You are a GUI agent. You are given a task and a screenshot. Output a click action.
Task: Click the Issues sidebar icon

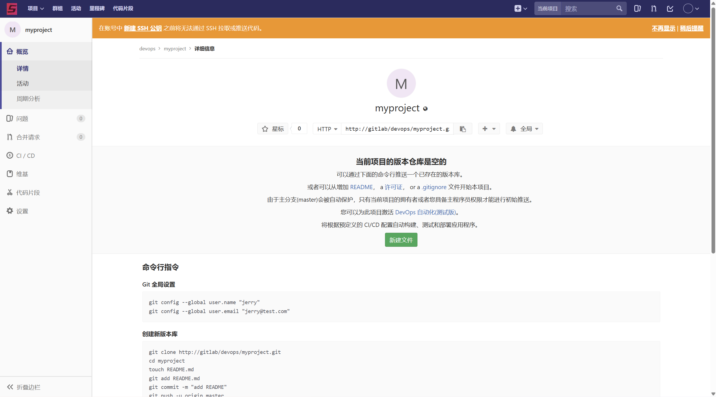10,118
